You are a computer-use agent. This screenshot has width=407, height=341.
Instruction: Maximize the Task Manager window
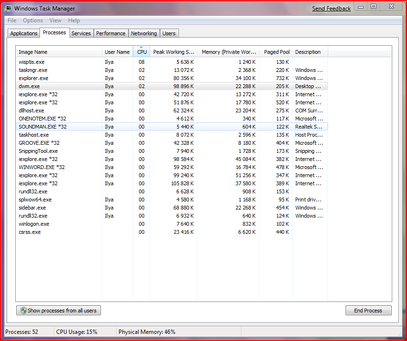click(x=374, y=7)
